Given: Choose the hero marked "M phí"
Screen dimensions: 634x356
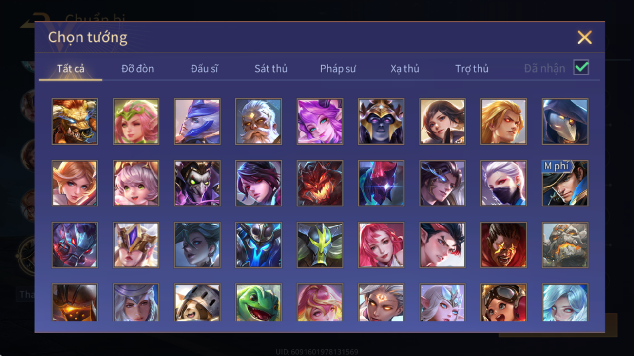Looking at the screenshot, I should pyautogui.click(x=565, y=183).
